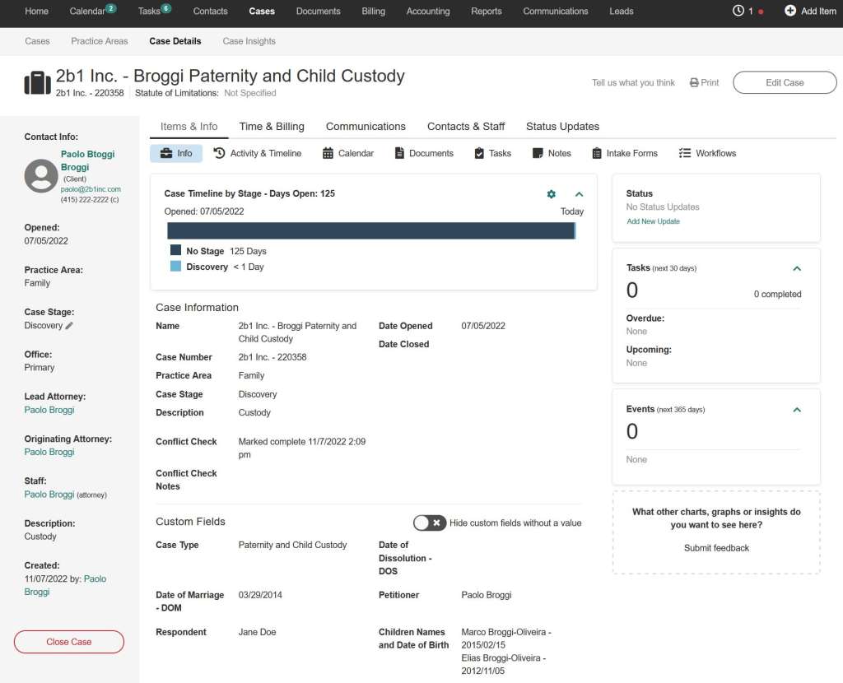The width and height of the screenshot is (843, 683).
Task: Click the Add New Update link
Action: coord(653,221)
